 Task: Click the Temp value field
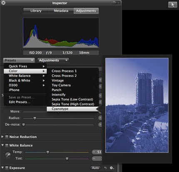(x=97, y=152)
